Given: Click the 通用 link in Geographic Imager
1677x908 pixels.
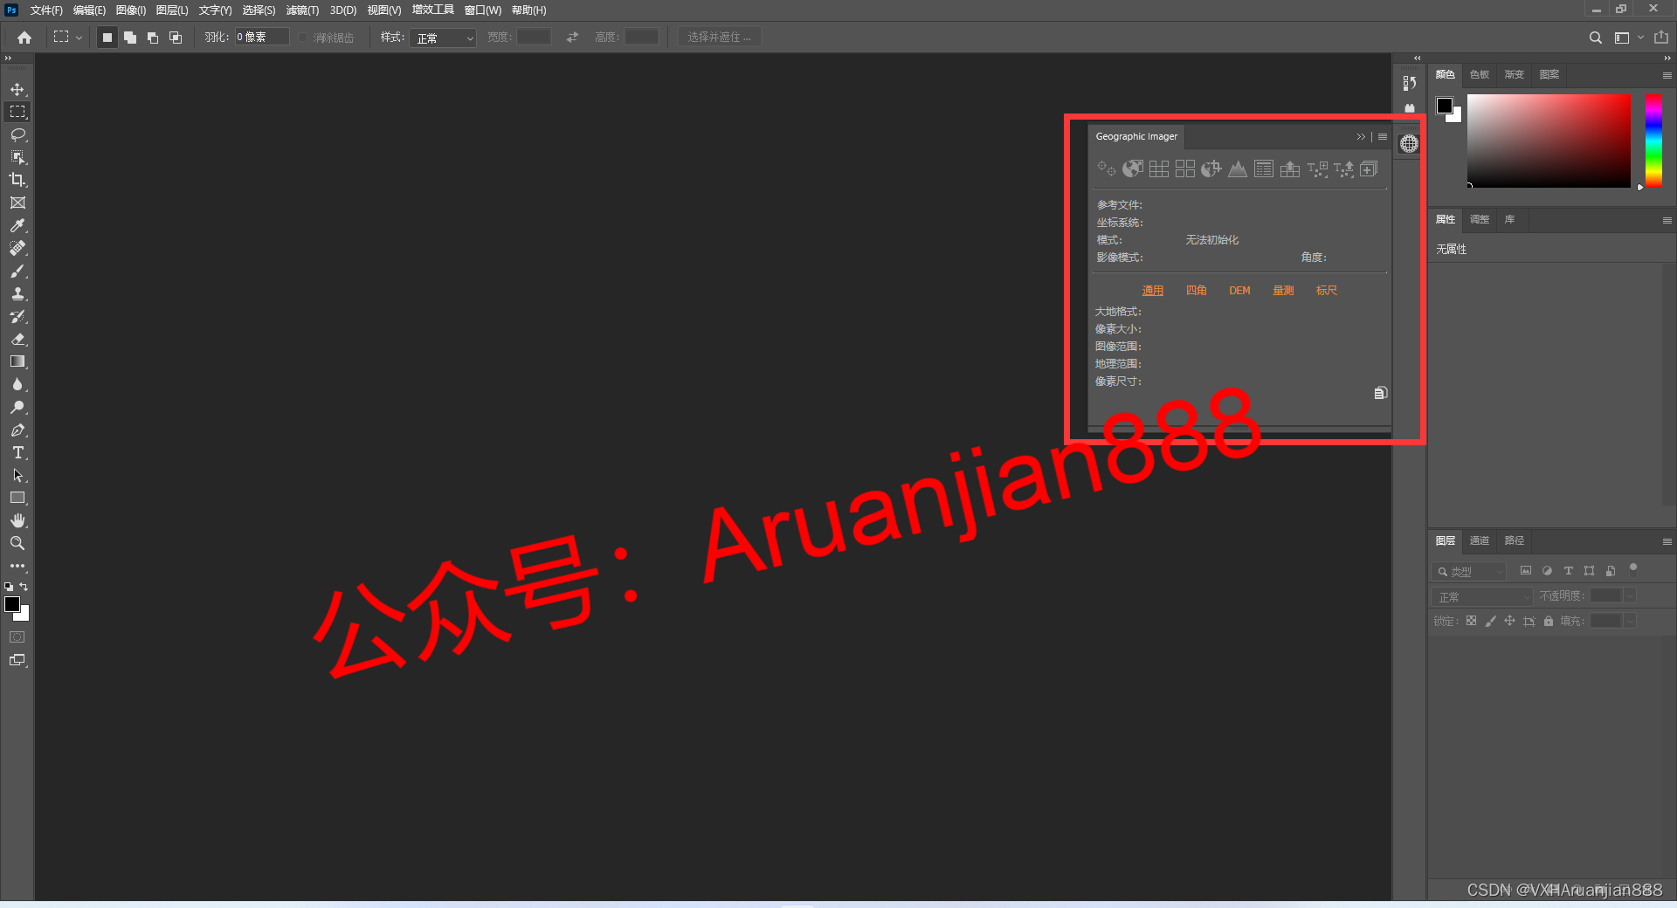Looking at the screenshot, I should pyautogui.click(x=1152, y=291).
